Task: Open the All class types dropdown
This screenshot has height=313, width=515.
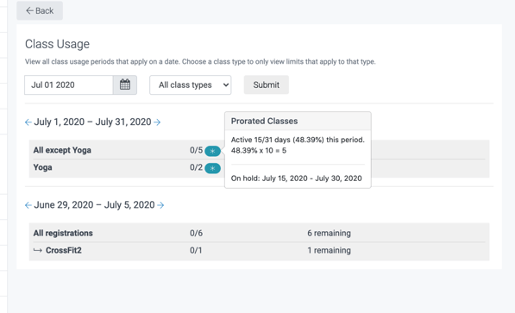Action: point(190,85)
